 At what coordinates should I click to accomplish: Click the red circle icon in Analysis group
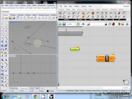point(60,17)
